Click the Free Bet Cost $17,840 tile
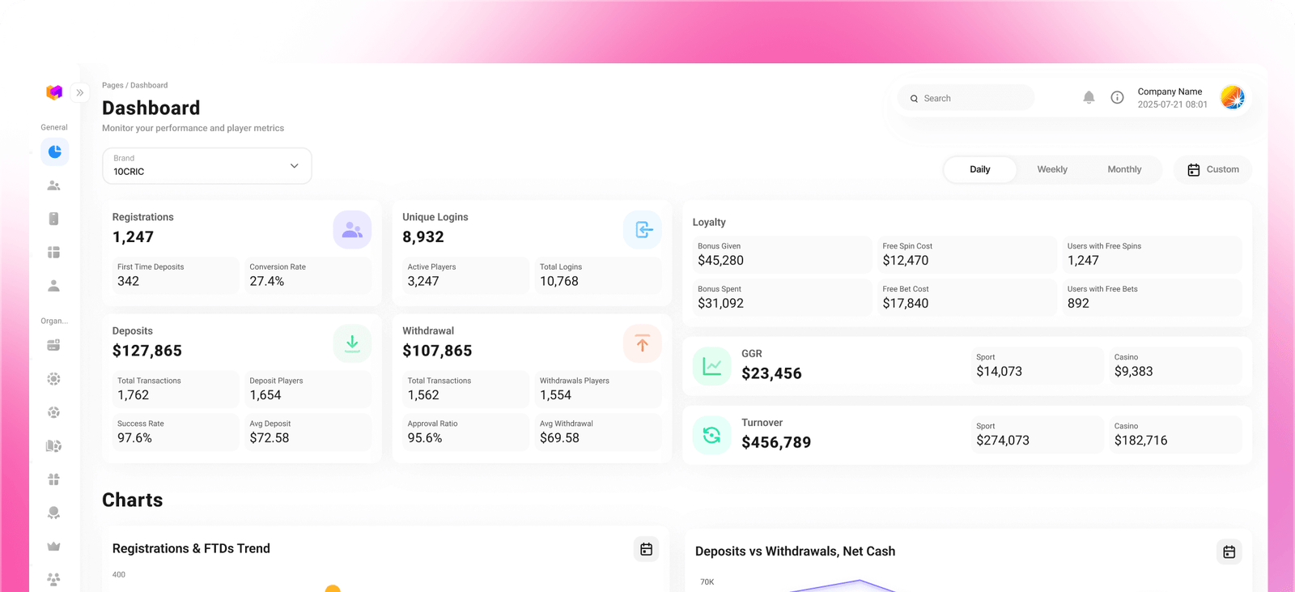 [967, 297]
